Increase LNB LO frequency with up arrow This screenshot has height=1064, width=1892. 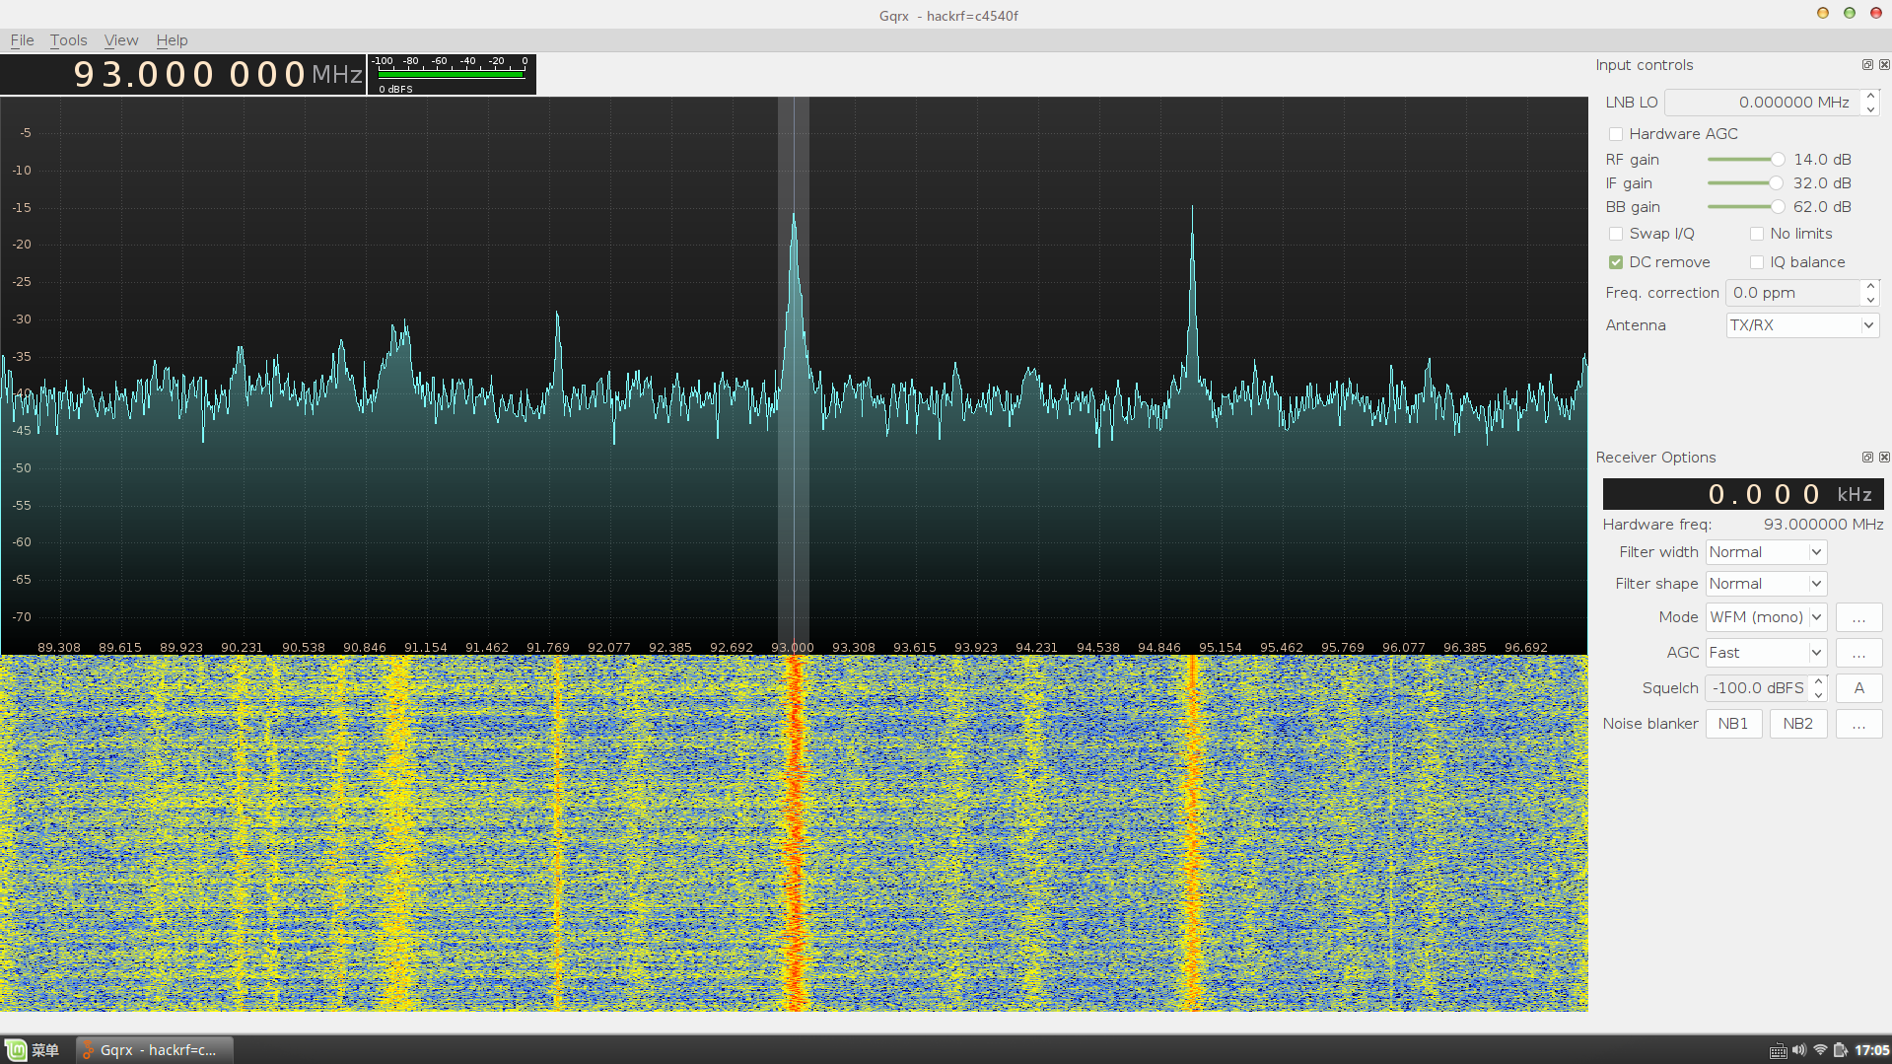tap(1870, 96)
